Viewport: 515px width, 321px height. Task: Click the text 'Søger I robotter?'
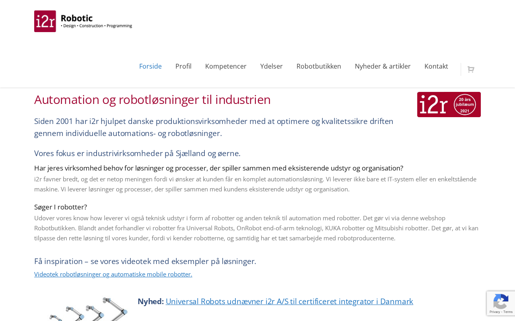[60, 207]
